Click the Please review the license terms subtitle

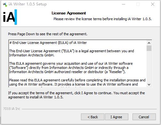pos(102,19)
